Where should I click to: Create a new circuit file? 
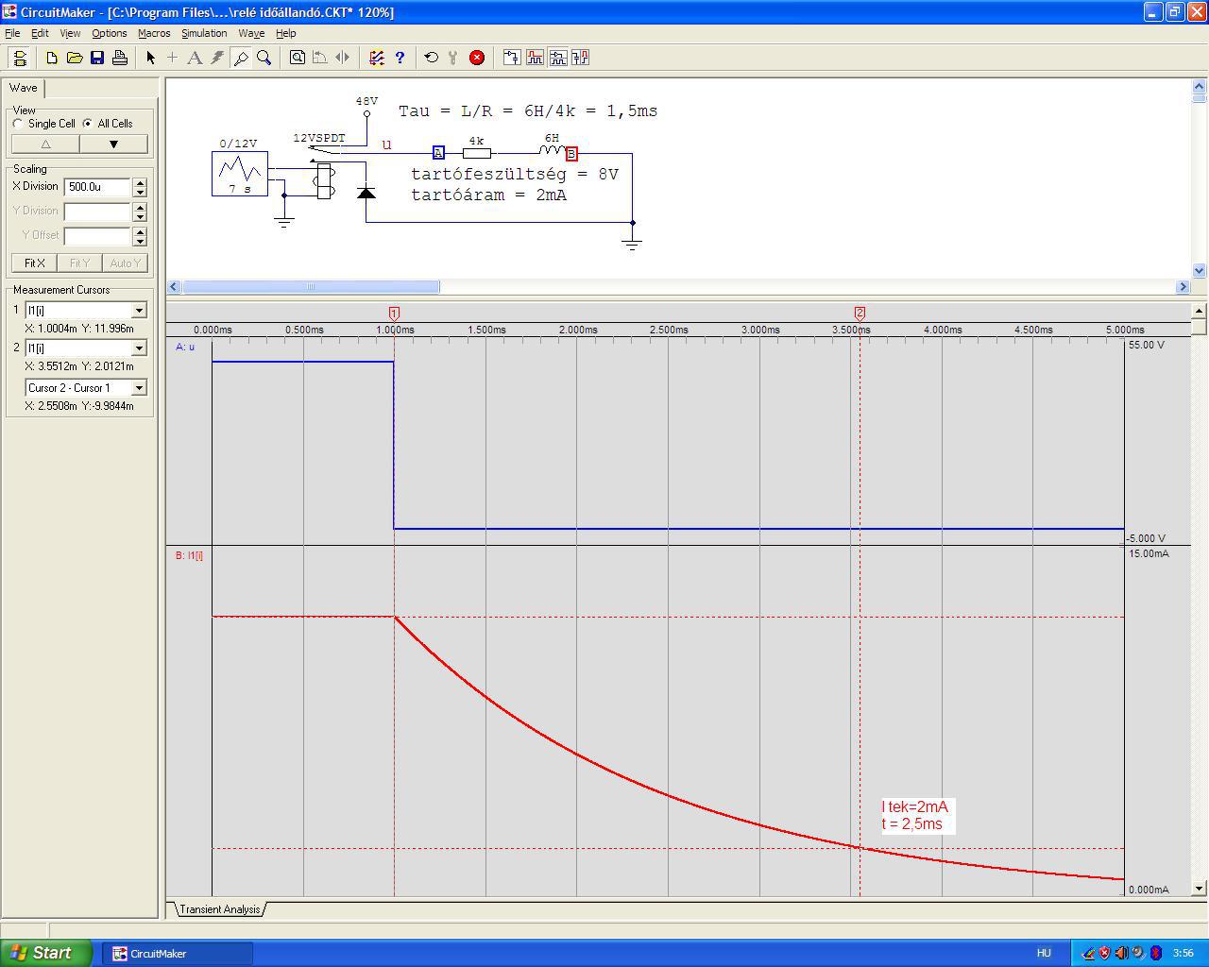[x=52, y=58]
